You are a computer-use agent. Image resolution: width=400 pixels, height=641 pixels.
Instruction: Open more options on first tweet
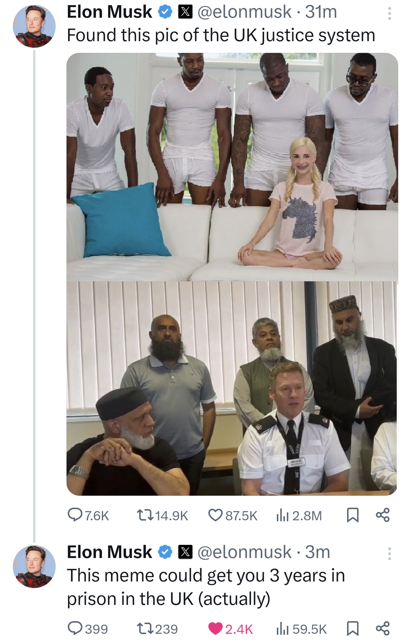pyautogui.click(x=389, y=13)
